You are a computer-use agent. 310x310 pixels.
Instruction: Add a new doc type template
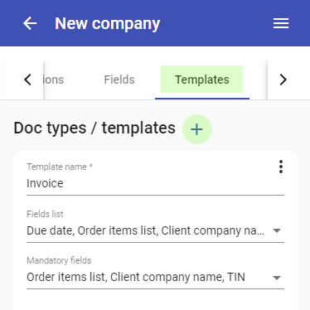197,129
